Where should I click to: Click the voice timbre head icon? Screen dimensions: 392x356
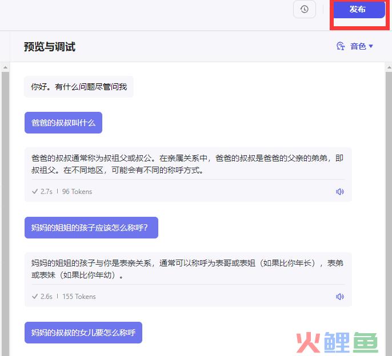pyautogui.click(x=341, y=46)
